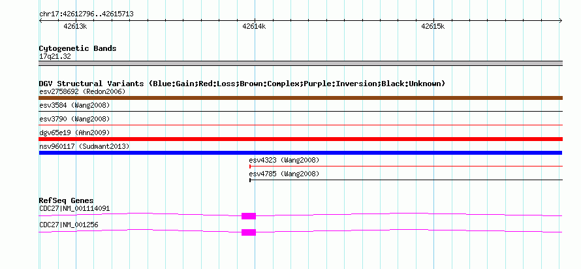This screenshot has width=581, height=269.
Task: Click the esv3790 (Wang2008) label
Action: (x=74, y=119)
